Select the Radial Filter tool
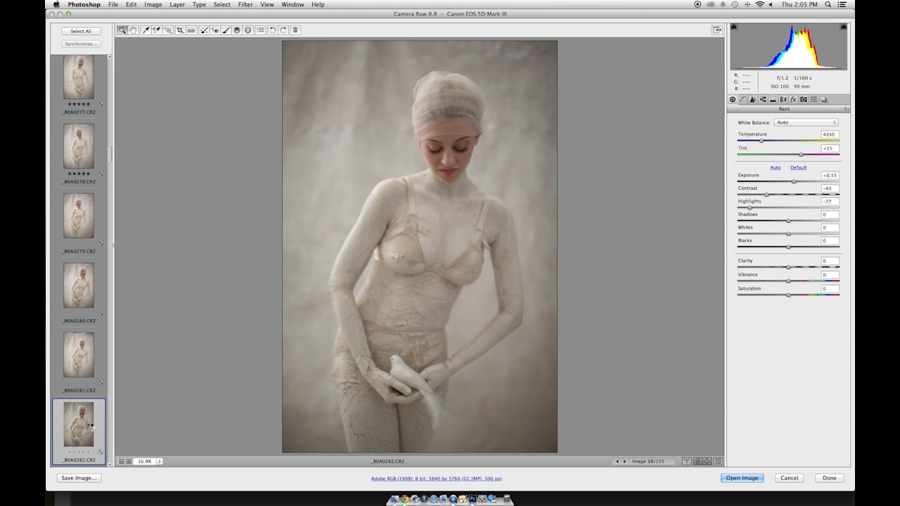The height and width of the screenshot is (506, 900). tap(247, 30)
